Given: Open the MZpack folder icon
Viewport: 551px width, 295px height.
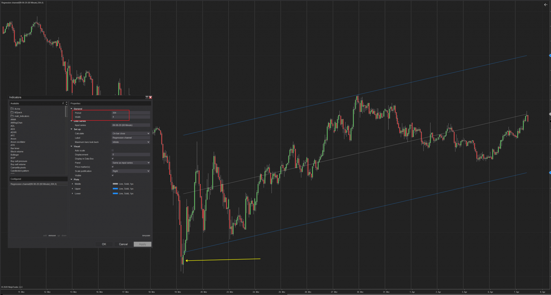Looking at the screenshot, I should [x=12, y=112].
